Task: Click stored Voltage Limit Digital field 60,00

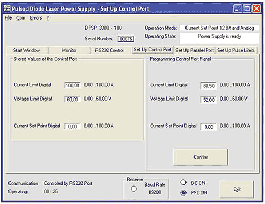Action: pyautogui.click(x=73, y=100)
